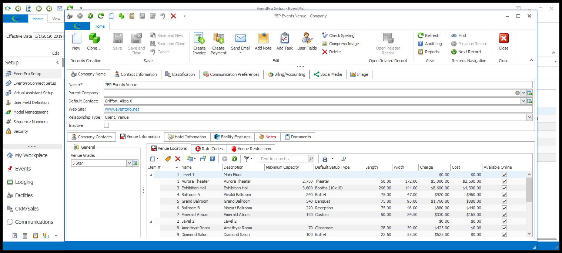Collapse the Setup navigation panel chevron
The width and height of the screenshot is (562, 253).
coord(57,63)
